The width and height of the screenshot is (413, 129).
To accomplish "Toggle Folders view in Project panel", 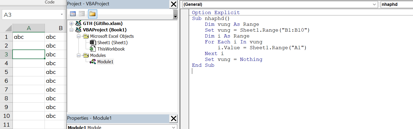I will [x=92, y=14].
